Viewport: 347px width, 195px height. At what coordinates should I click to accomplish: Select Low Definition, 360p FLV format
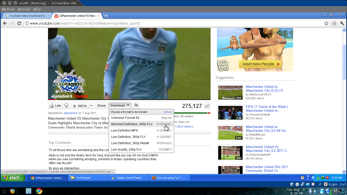[141, 137]
